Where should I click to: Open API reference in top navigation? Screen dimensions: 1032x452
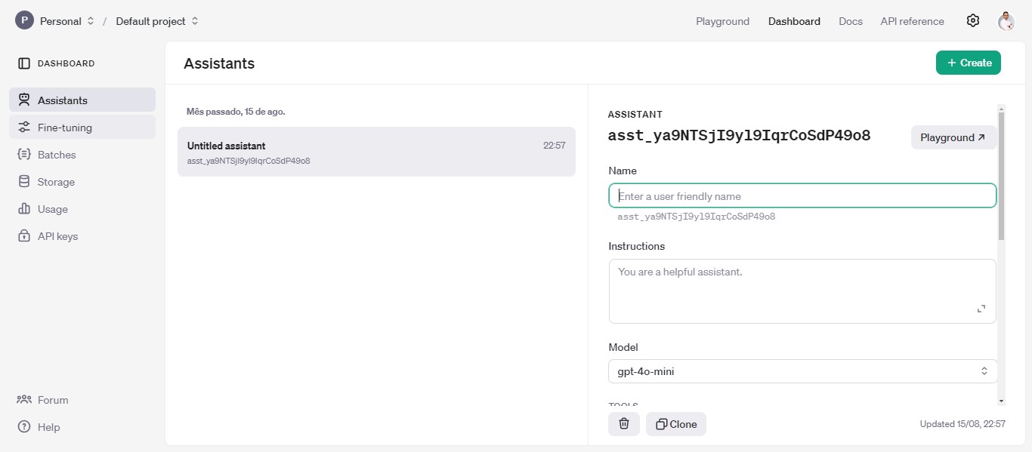912,21
